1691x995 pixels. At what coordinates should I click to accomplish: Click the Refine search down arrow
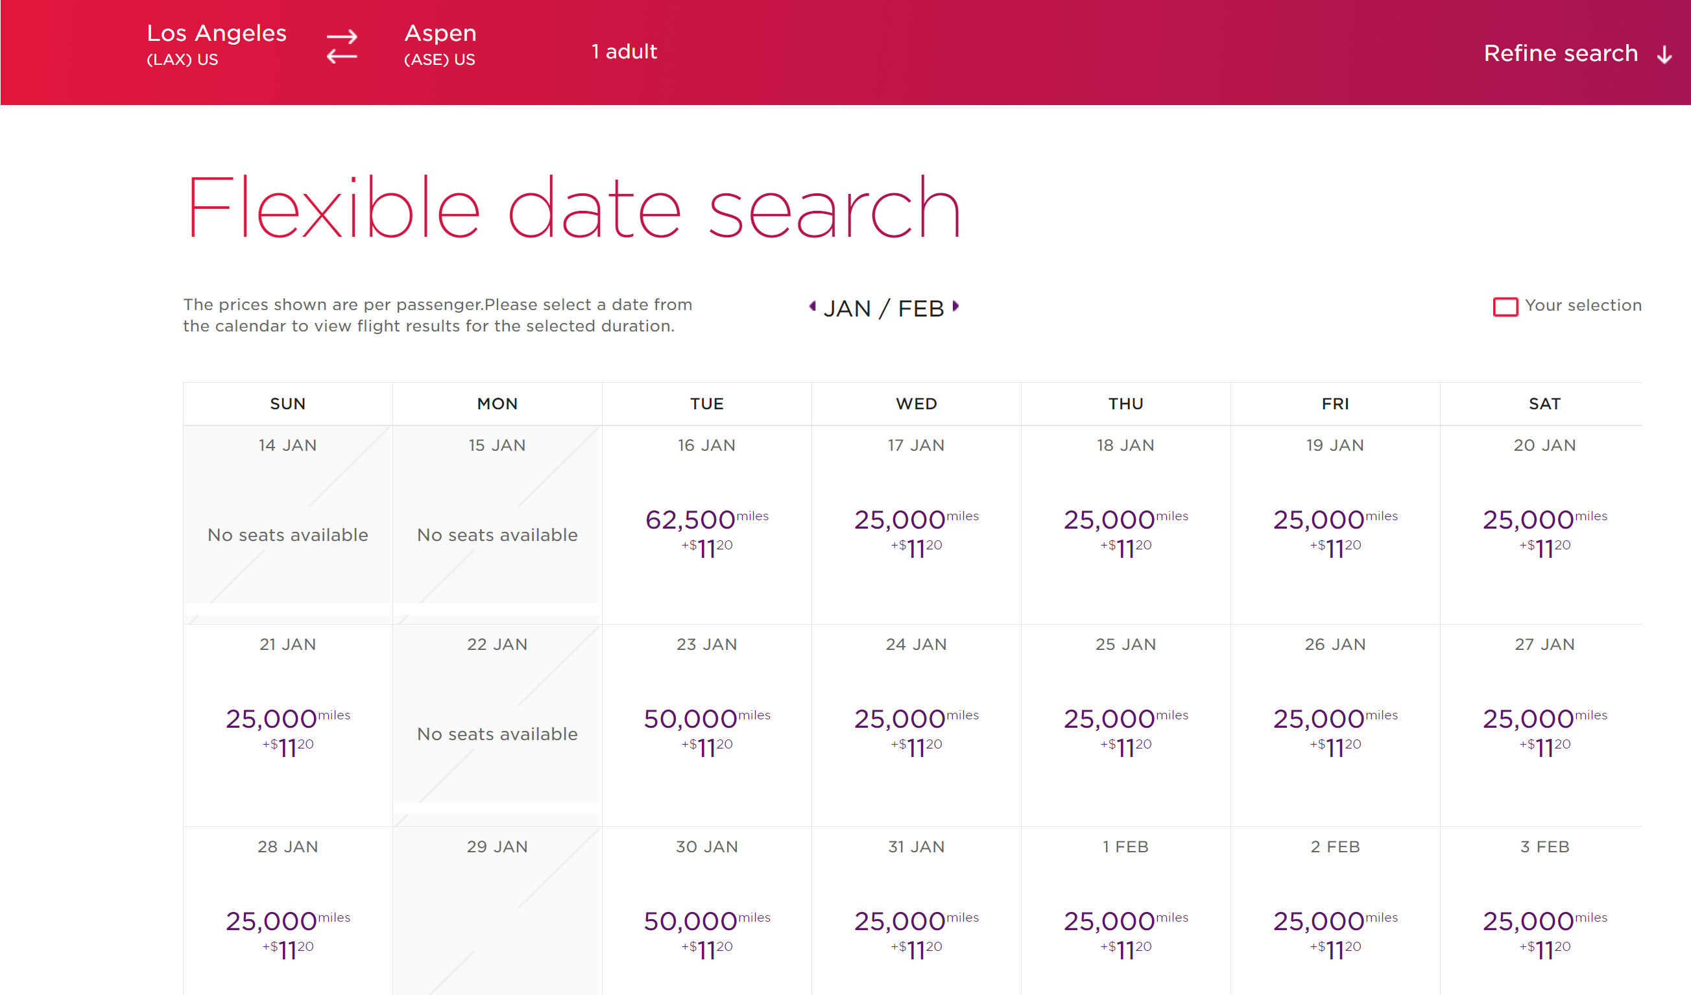click(x=1664, y=54)
